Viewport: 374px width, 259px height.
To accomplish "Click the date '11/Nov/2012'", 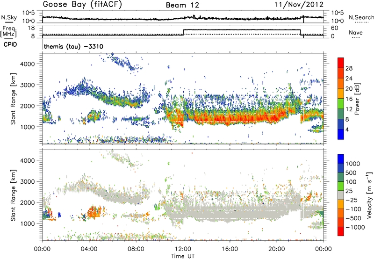I will tap(299, 4).
